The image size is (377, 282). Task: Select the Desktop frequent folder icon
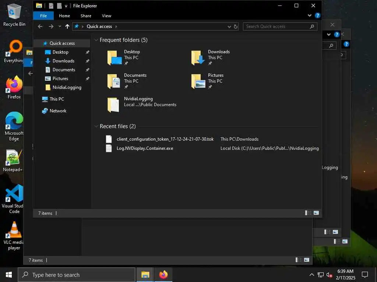coord(114,58)
